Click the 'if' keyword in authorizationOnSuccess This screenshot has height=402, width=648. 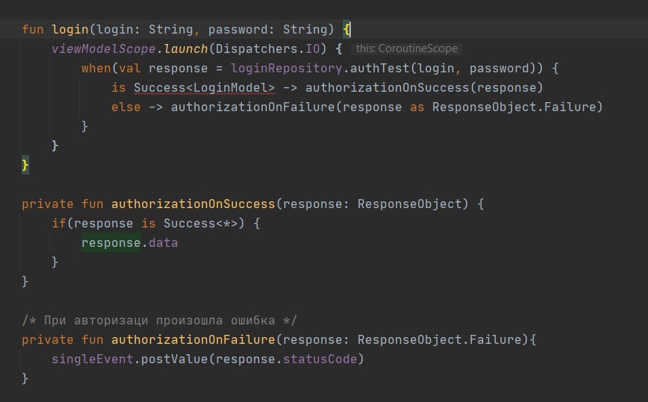[59, 223]
